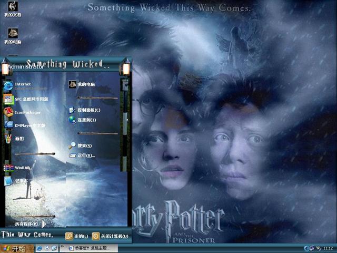
Task: Open 画图 (Paint) from the Start menu
Action: [14, 139]
